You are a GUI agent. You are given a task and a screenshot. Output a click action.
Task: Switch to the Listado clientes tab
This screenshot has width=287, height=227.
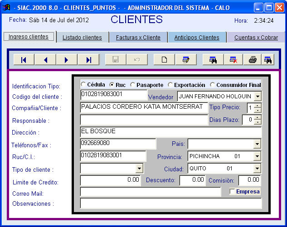pos(82,38)
